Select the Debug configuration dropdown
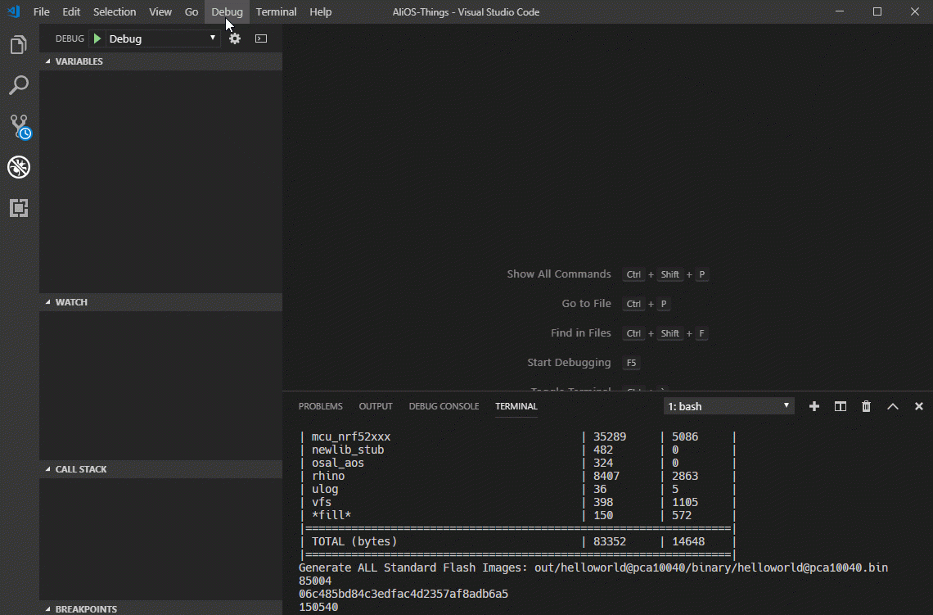Viewport: 933px width, 615px height. tap(162, 38)
